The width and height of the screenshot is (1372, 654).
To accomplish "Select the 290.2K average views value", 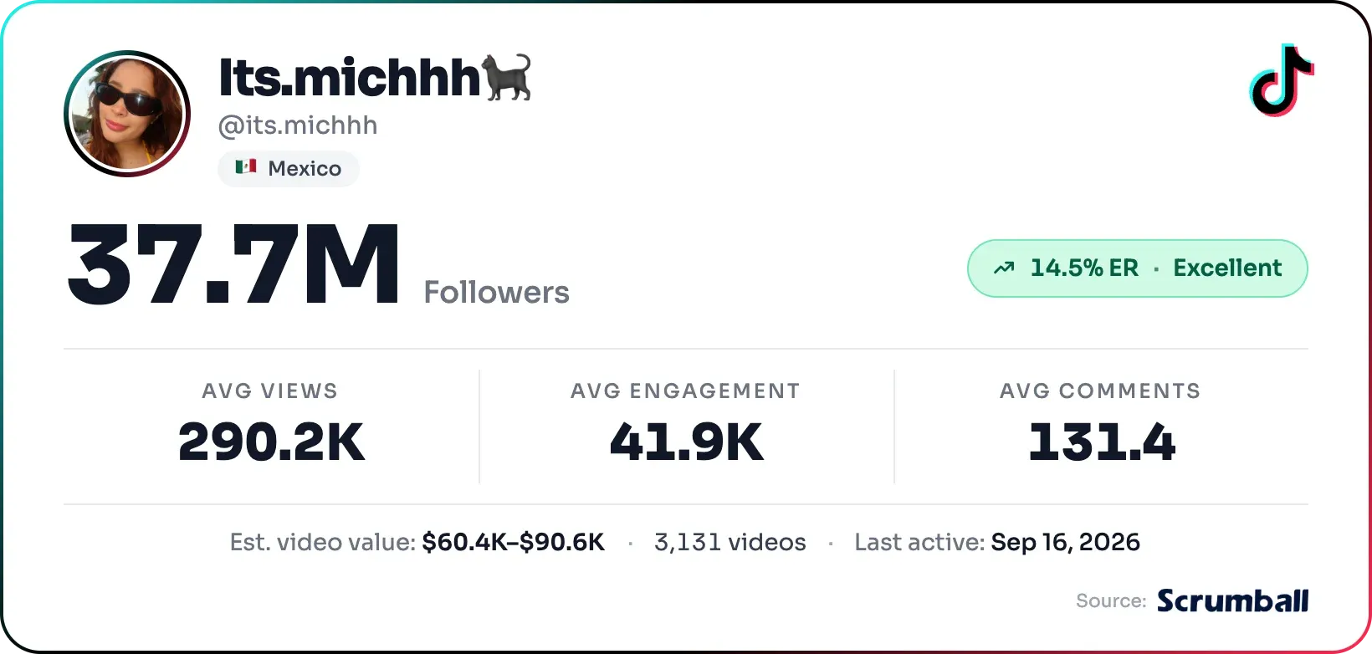I will (x=271, y=442).
